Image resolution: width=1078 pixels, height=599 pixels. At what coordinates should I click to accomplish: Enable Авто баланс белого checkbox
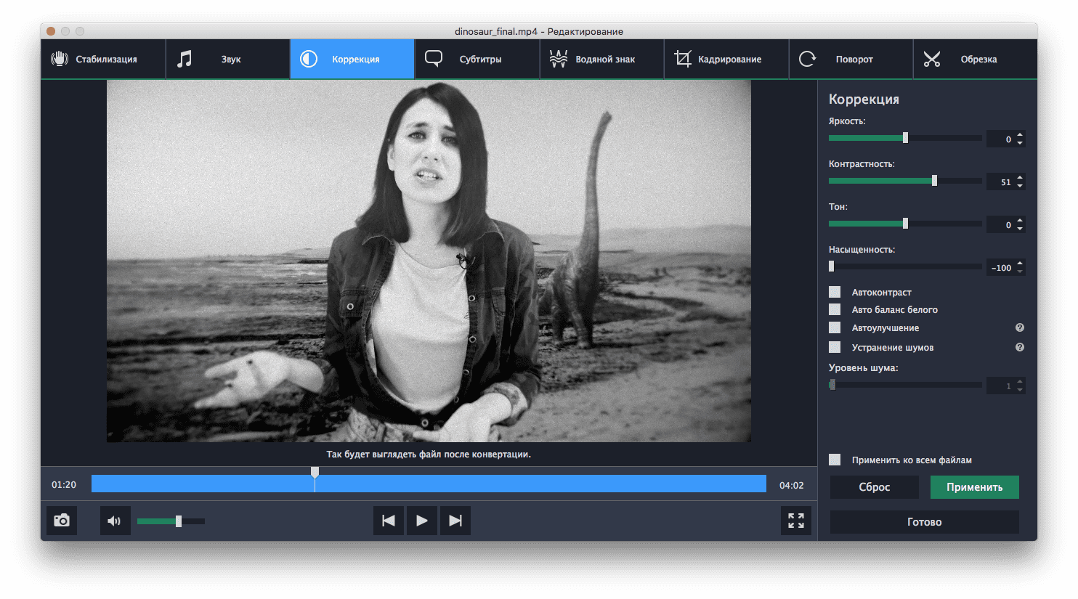(x=835, y=309)
